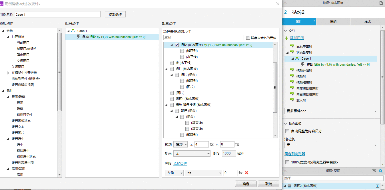Open the 更多事件>>> dropdown
Viewport: 385px width, 190px height.
tap(331, 111)
